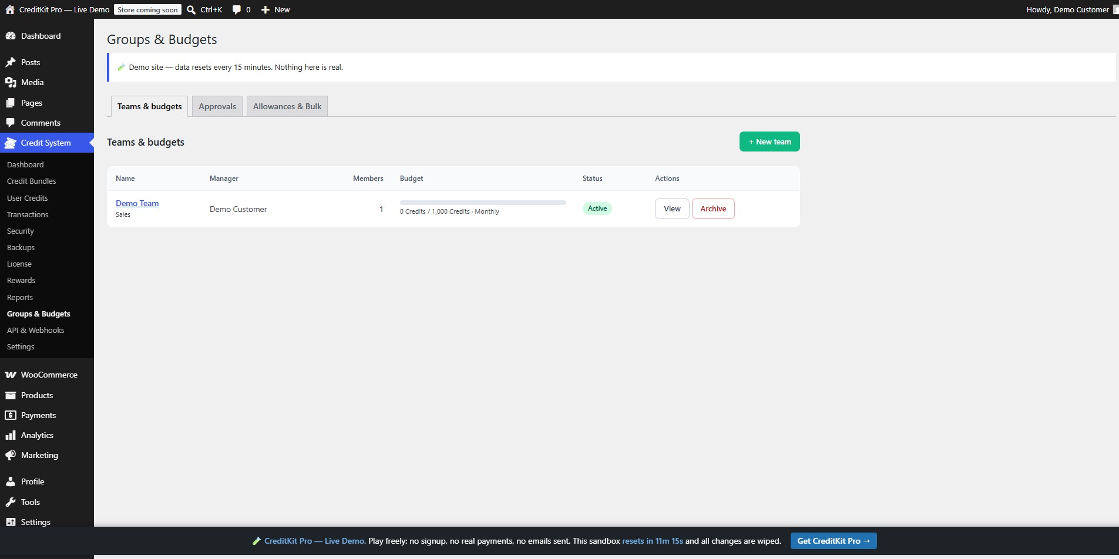
Task: Click 0 Credits / 1,000 Credits · Monthly text
Action: [x=449, y=211]
